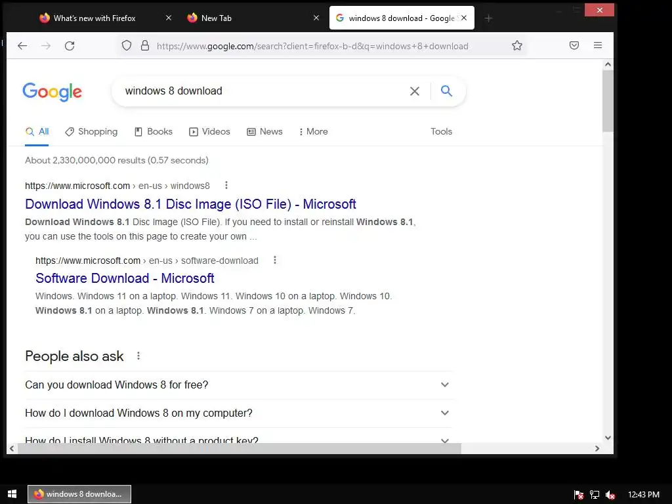The height and width of the screenshot is (504, 672).
Task: Close the 'What's new with Firefox' tab
Action: (x=169, y=18)
